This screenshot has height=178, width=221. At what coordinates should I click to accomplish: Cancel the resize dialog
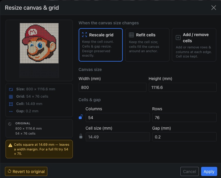point(189,171)
